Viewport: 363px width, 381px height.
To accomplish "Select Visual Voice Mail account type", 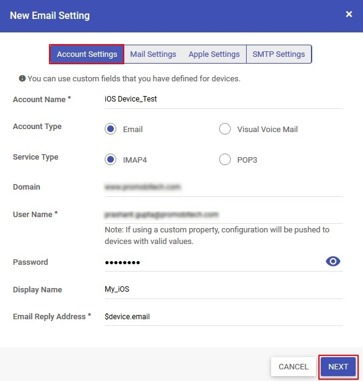I will [x=225, y=129].
